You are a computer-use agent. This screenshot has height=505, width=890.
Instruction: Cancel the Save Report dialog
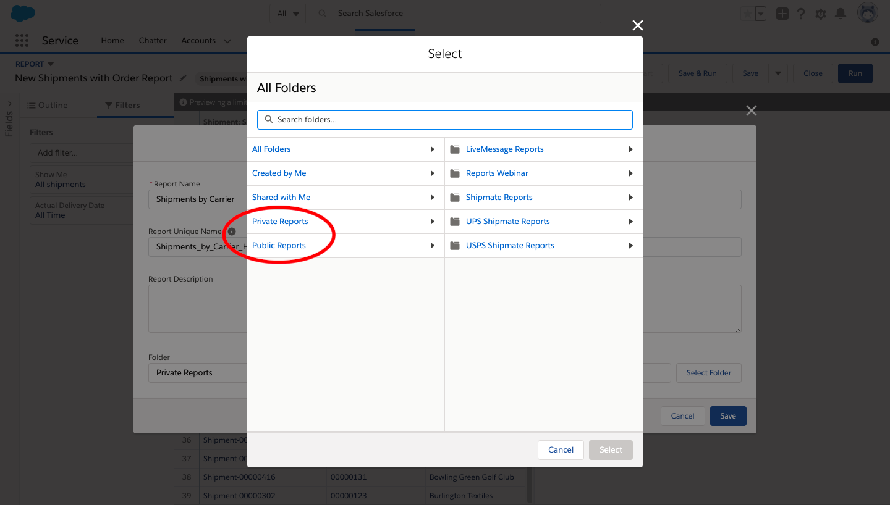pyautogui.click(x=682, y=416)
